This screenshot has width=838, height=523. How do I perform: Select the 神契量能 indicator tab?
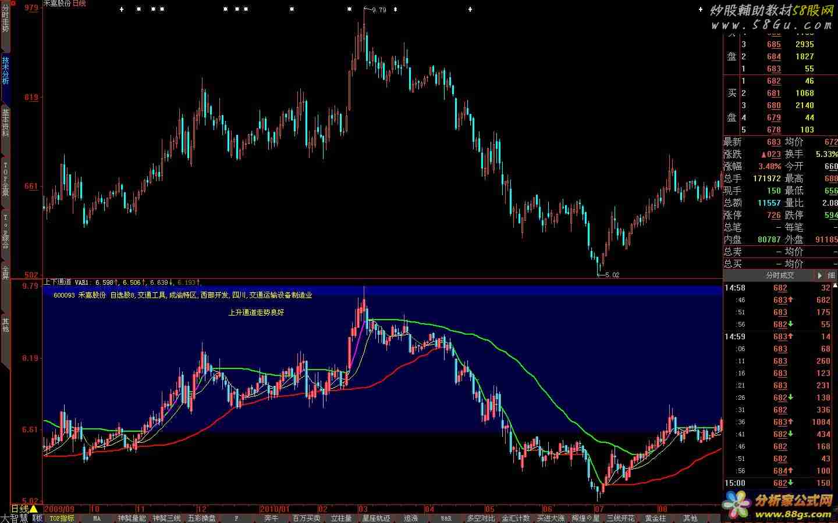coord(132,518)
